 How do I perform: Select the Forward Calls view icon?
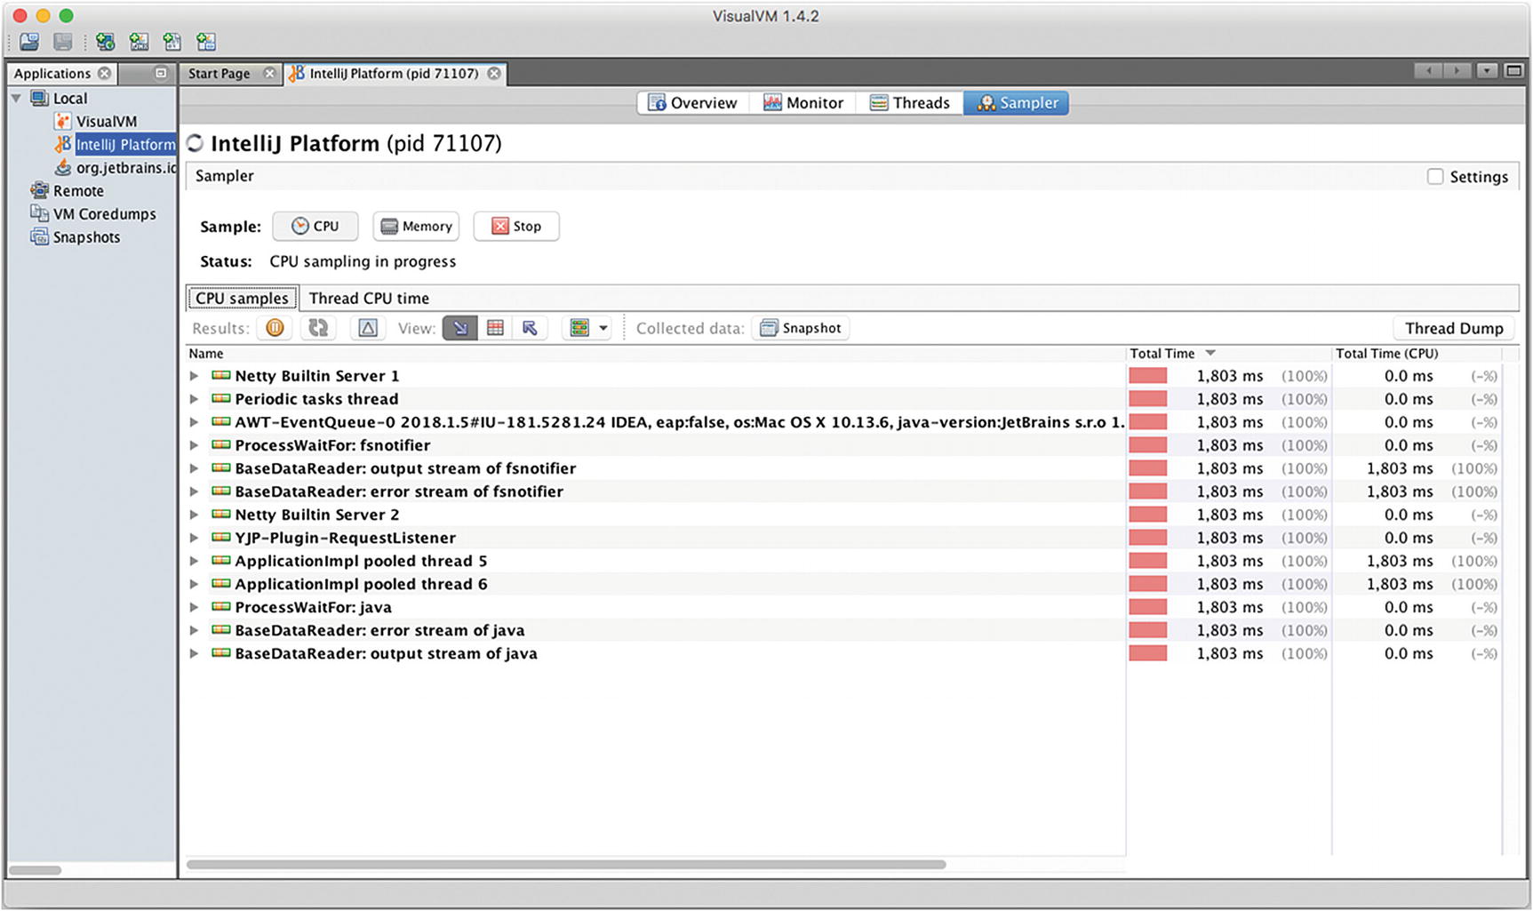(x=460, y=328)
